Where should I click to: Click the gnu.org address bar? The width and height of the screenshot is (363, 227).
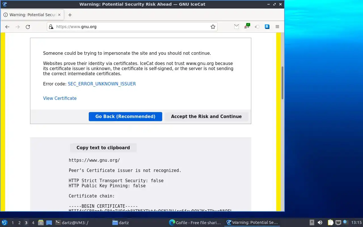click(132, 27)
